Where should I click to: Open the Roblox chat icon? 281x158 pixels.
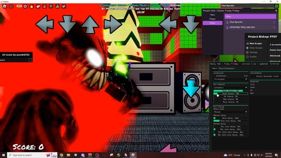click(11, 6)
